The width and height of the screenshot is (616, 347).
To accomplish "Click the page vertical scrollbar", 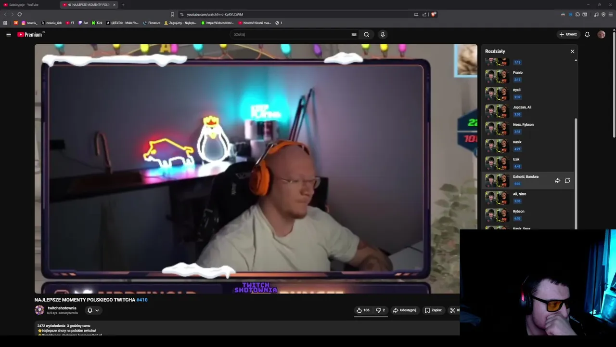I will coord(614,84).
